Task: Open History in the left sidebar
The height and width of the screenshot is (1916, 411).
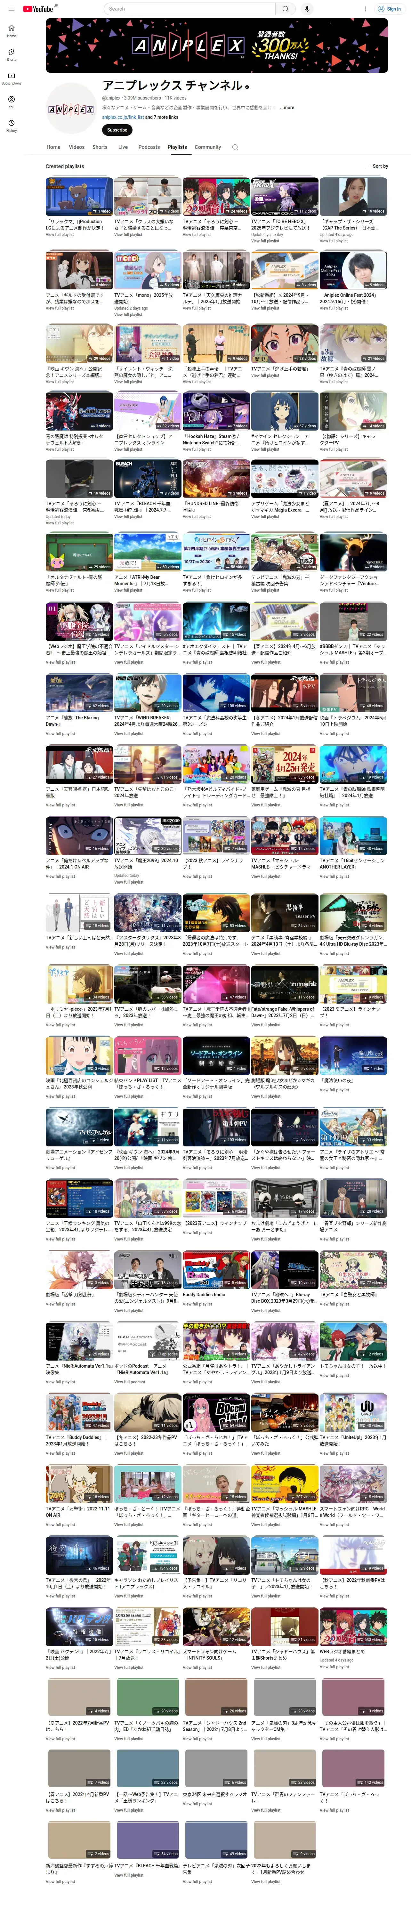Action: click(11, 126)
